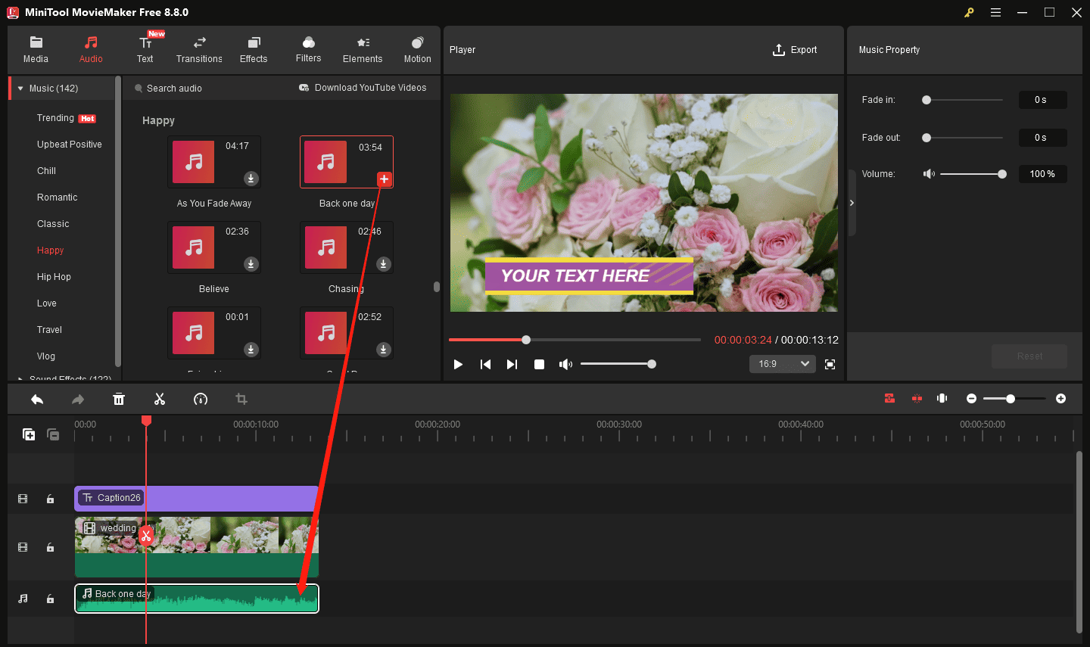Toggle auto snapping on timeline
The width and height of the screenshot is (1090, 647).
tap(889, 398)
